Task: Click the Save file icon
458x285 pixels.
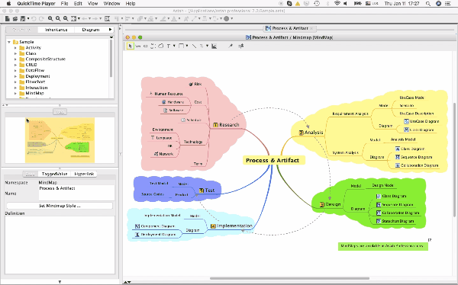Action: [x=22, y=18]
